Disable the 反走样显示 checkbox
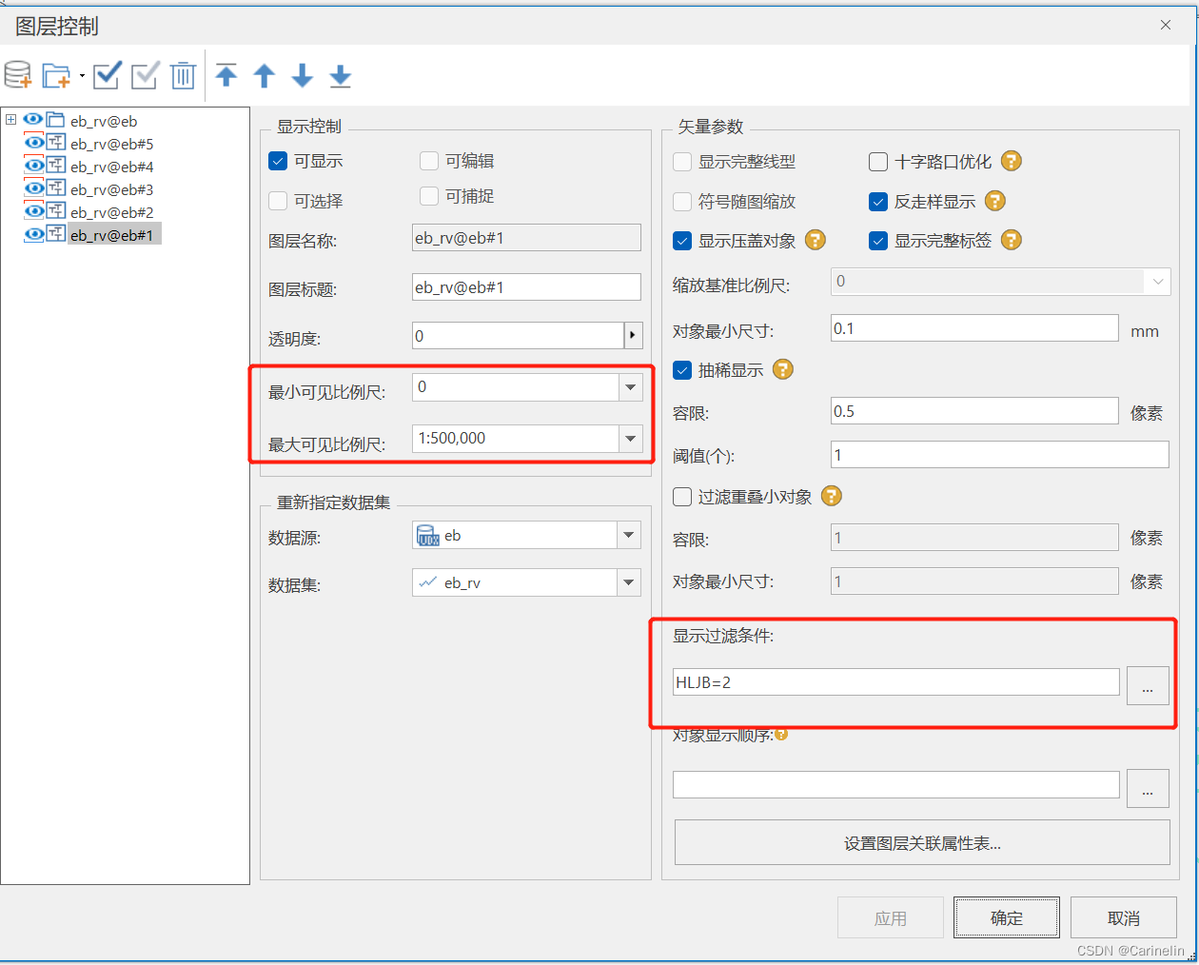The image size is (1199, 965). 878,201
